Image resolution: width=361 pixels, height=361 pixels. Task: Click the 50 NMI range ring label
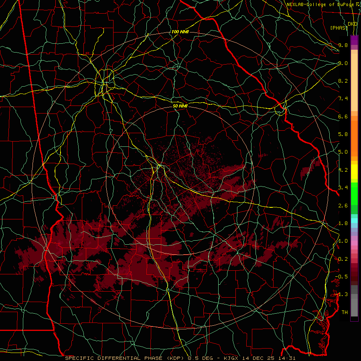coord(180,106)
